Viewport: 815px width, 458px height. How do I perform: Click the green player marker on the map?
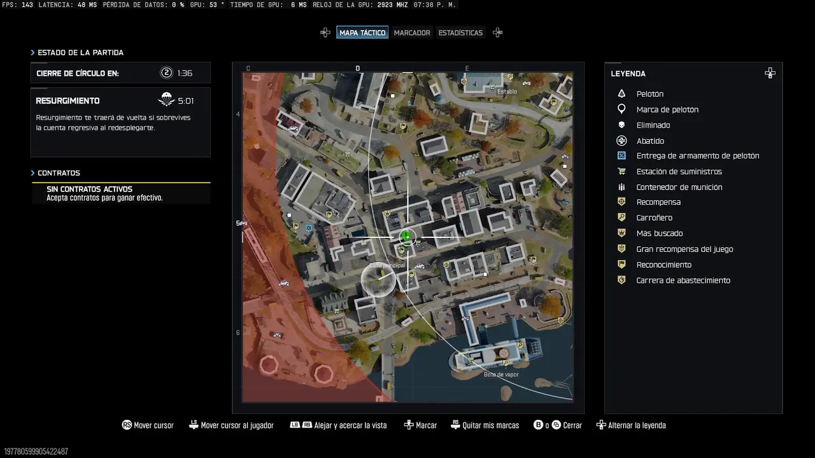coord(406,237)
